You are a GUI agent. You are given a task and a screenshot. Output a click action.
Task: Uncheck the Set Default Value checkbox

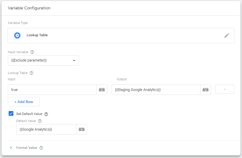11,114
